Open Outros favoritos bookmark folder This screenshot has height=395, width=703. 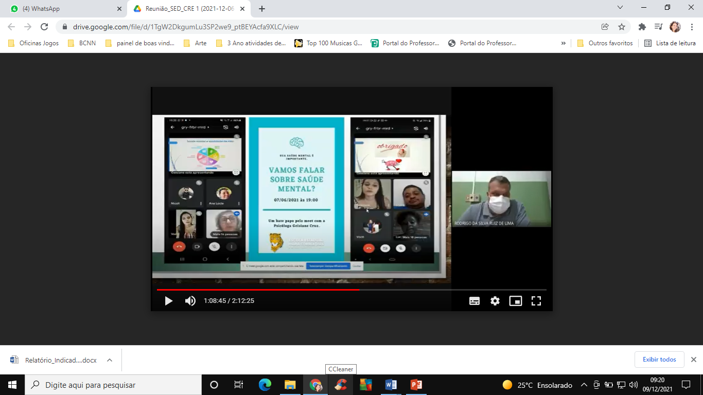605,43
